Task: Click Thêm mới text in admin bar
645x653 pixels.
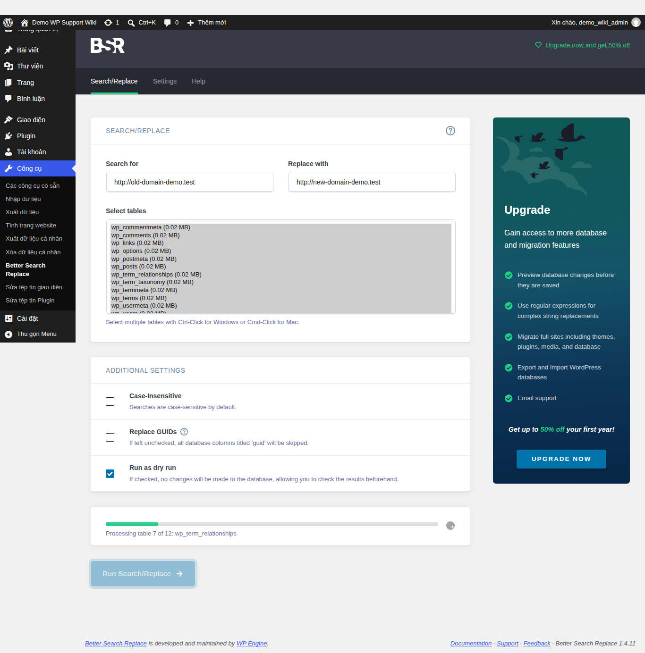Action: pyautogui.click(x=212, y=23)
